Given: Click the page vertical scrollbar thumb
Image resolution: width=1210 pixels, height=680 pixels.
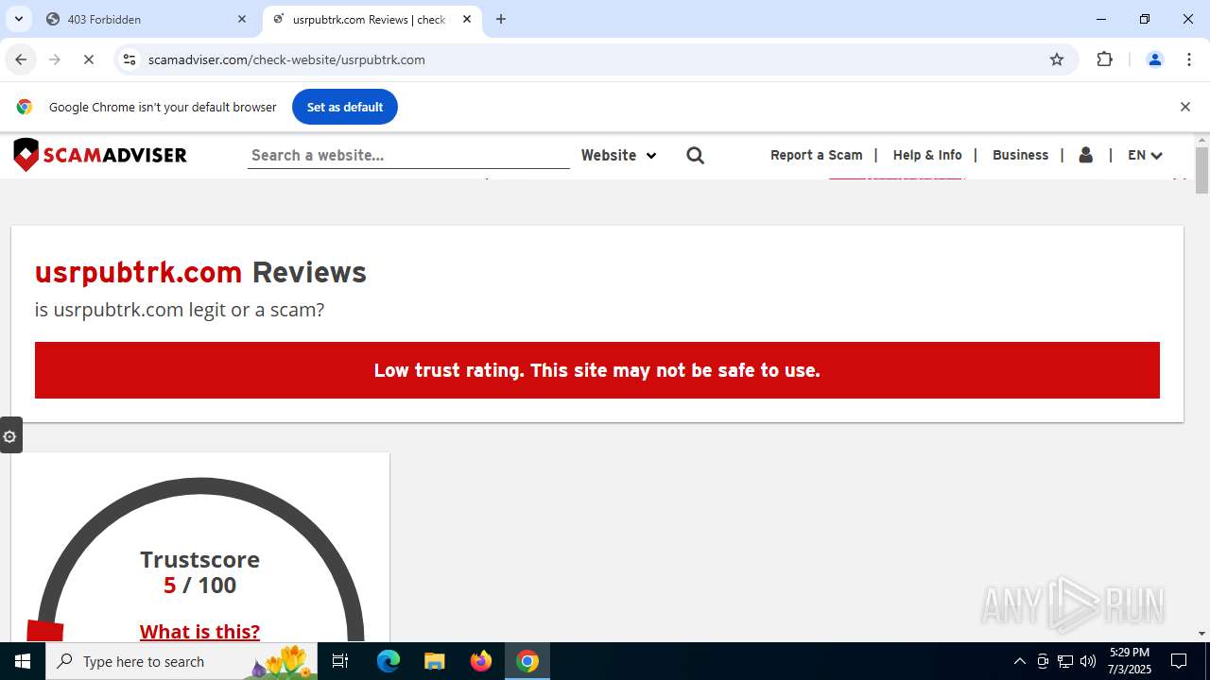Looking at the screenshot, I should (x=1201, y=170).
